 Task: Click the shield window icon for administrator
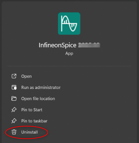pos(14,88)
